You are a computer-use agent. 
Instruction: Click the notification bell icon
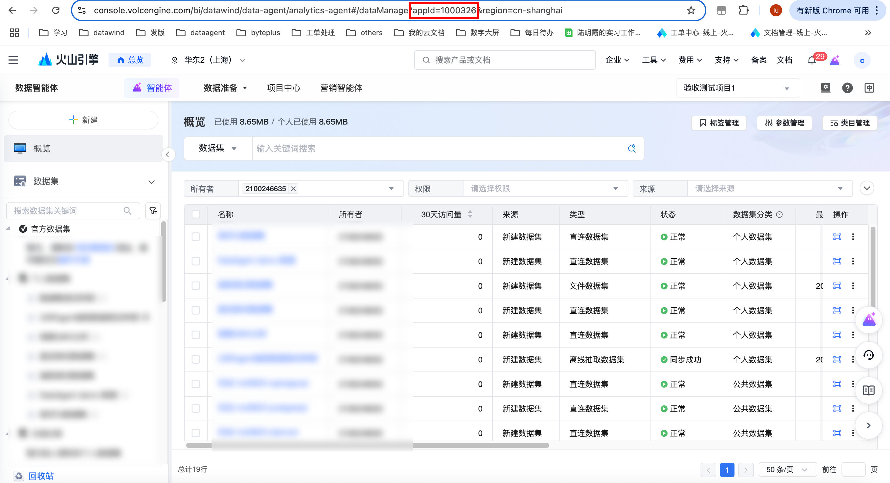coord(811,60)
